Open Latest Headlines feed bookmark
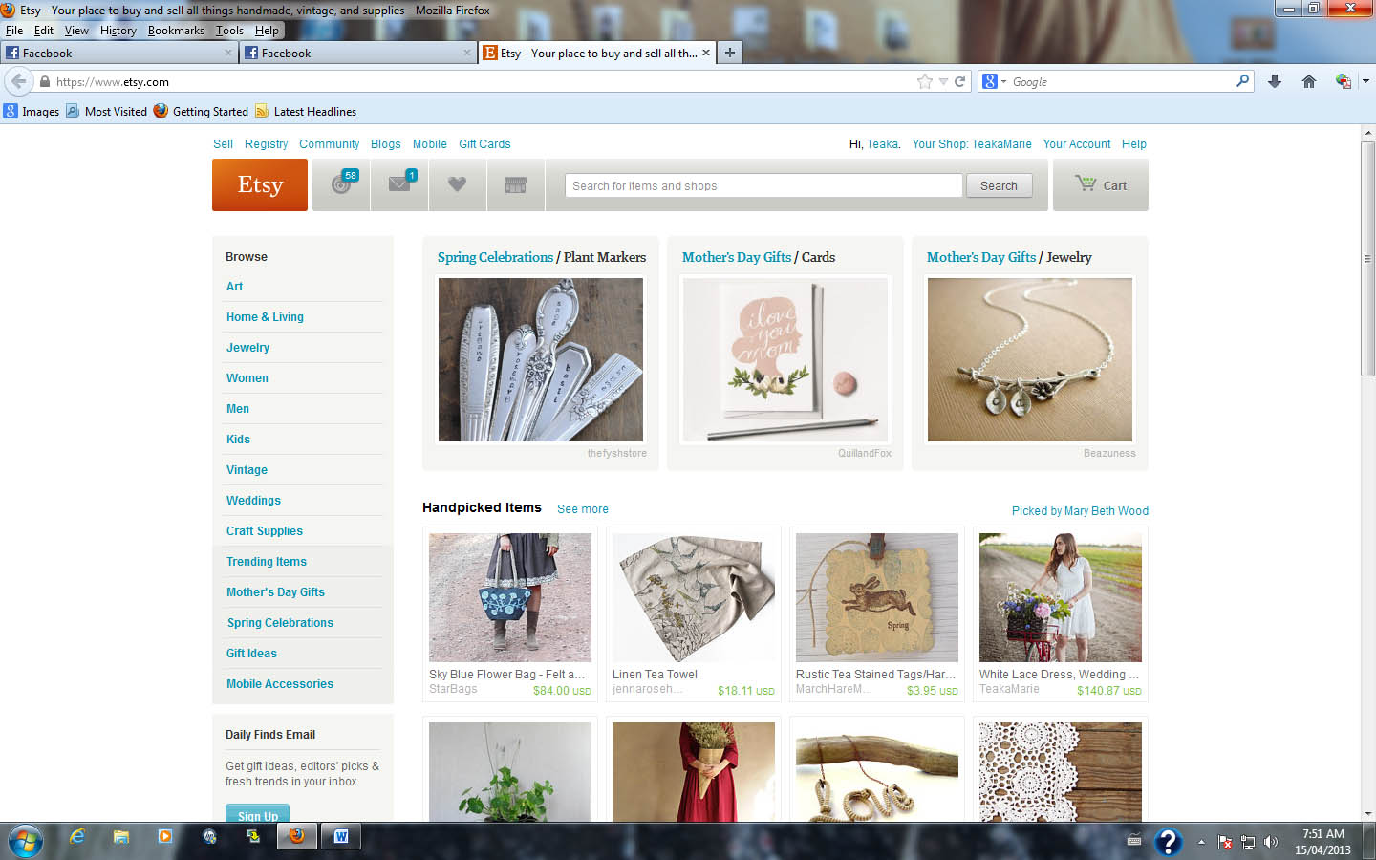Image resolution: width=1376 pixels, height=860 pixels. [x=306, y=111]
